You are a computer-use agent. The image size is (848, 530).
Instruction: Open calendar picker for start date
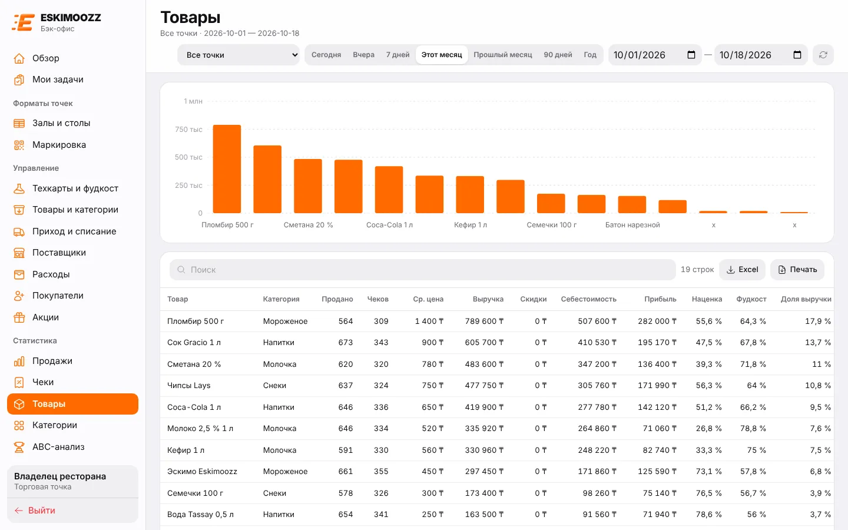pos(691,55)
